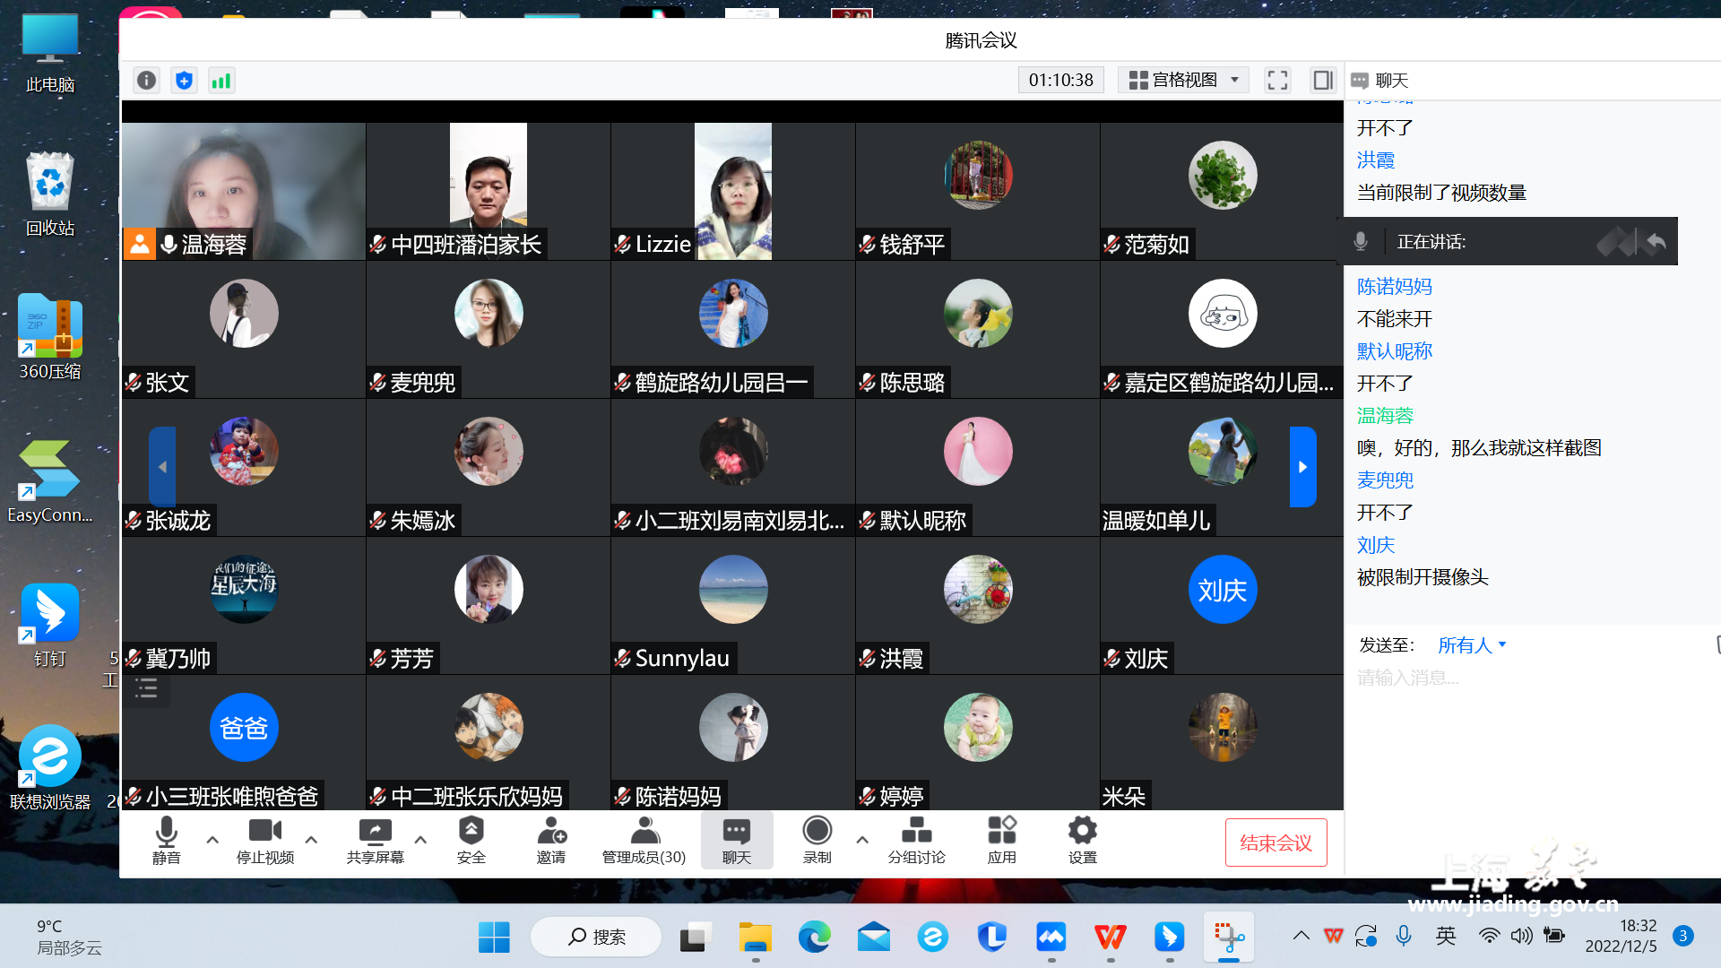Screen dimensions: 1721x968
Task: Click End Meeting (结束会议) button
Action: 1276,843
